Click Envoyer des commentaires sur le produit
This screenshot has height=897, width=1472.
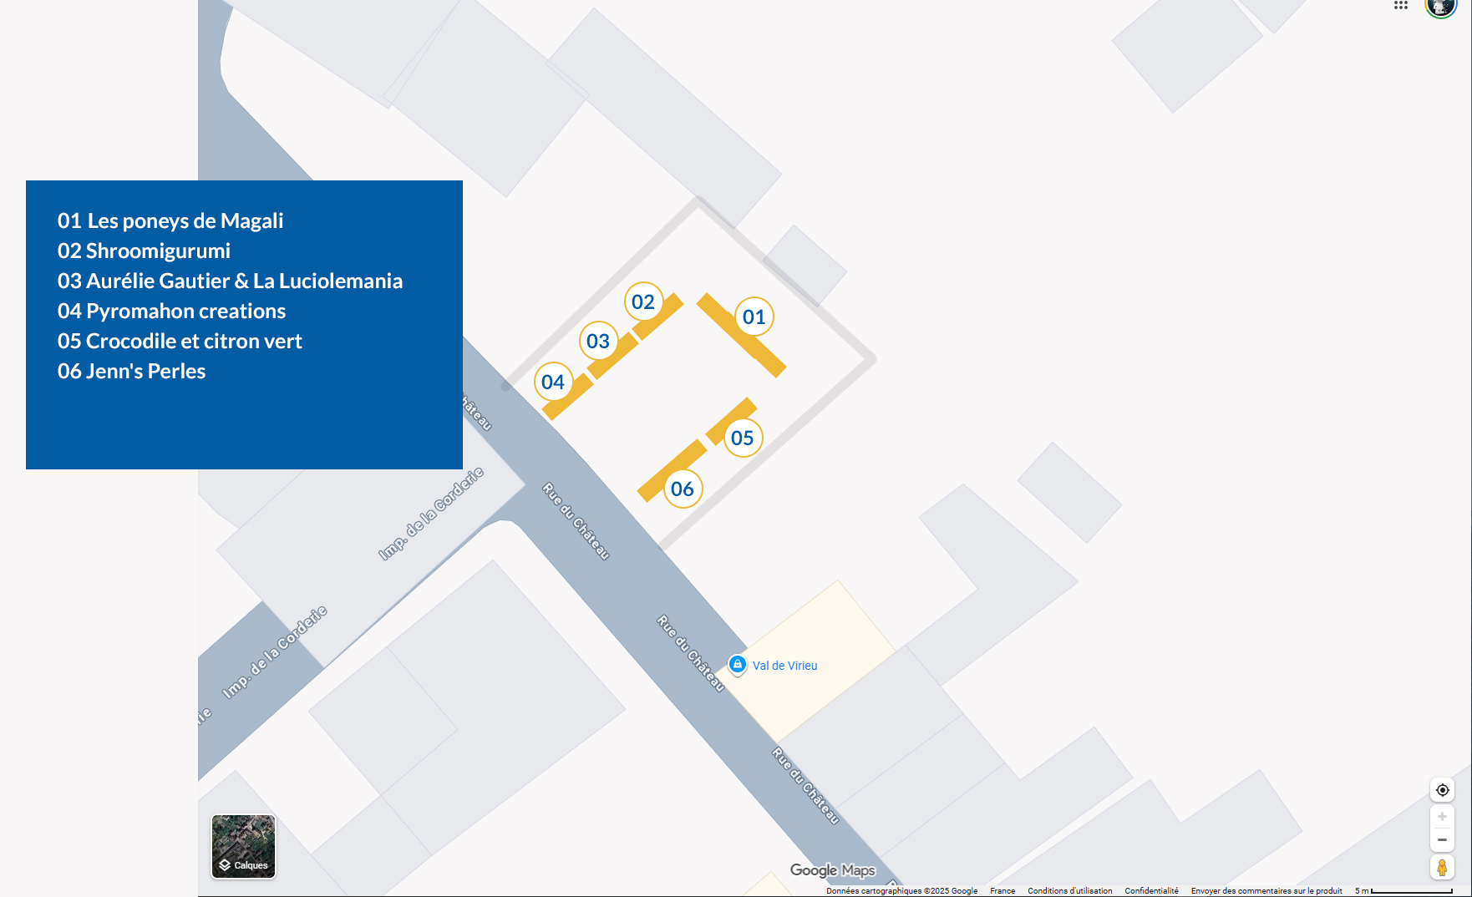pyautogui.click(x=1266, y=891)
